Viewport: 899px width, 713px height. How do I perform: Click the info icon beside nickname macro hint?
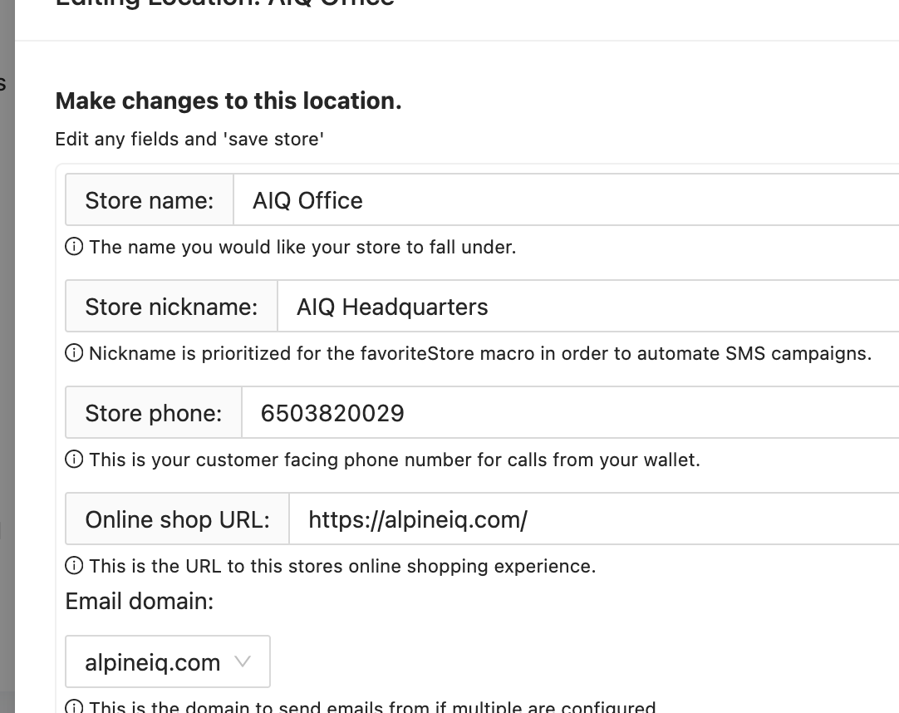pos(73,353)
